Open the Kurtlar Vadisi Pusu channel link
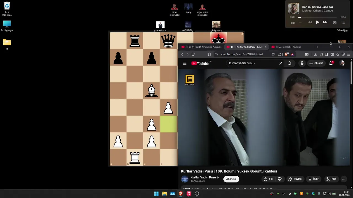353x198 pixels. (203, 177)
